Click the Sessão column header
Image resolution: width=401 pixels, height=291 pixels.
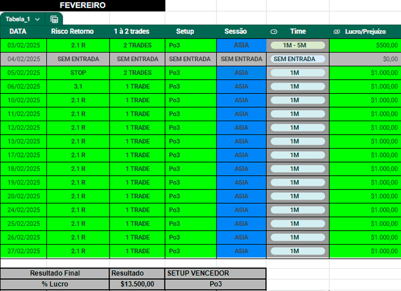[235, 32]
